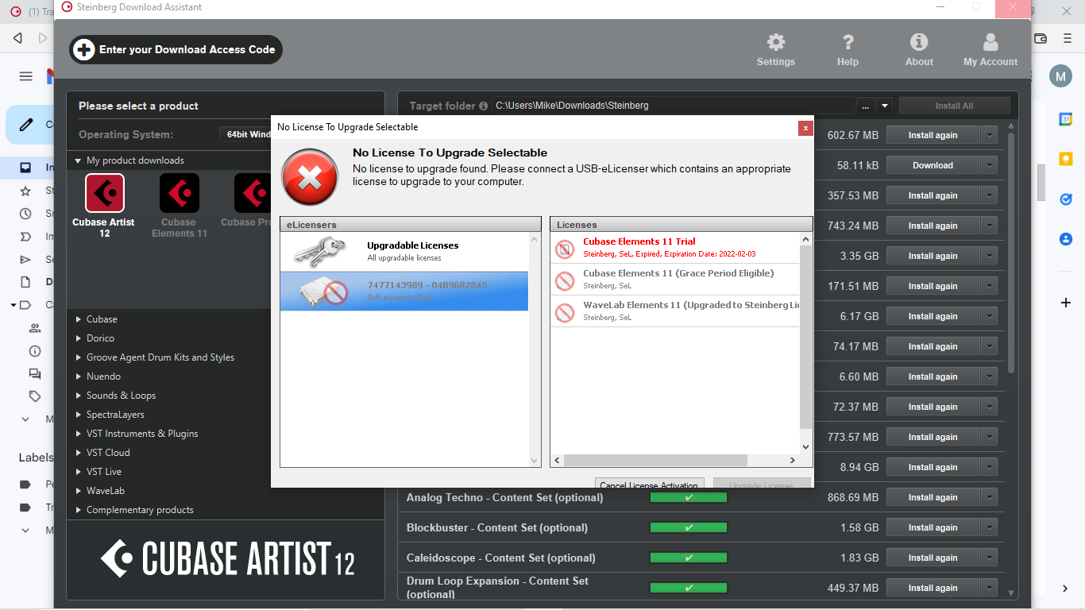
Task: Click Install again for the 3.35 GB item
Action: 932,256
